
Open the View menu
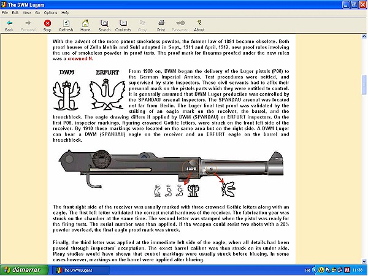(x=27, y=13)
